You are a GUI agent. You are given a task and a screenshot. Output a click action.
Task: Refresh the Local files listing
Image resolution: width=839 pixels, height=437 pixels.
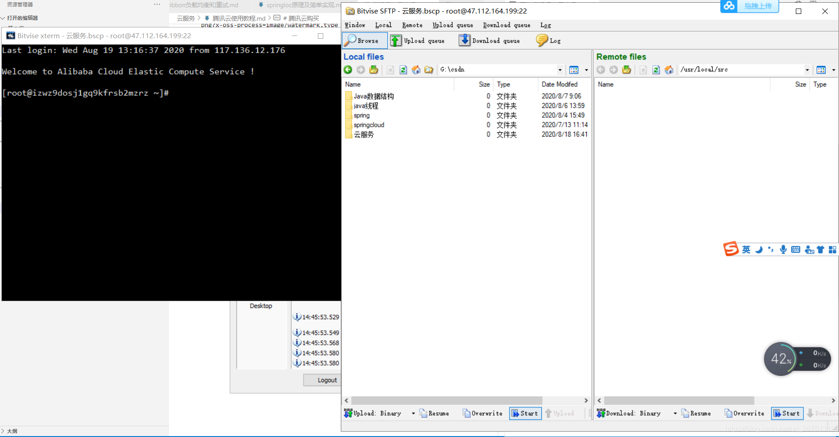click(x=403, y=70)
